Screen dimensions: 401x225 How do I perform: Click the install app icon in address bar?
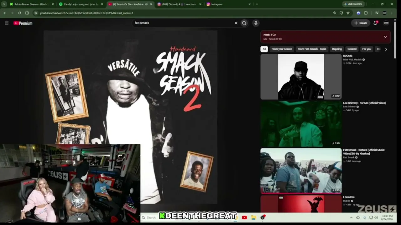click(x=341, y=13)
